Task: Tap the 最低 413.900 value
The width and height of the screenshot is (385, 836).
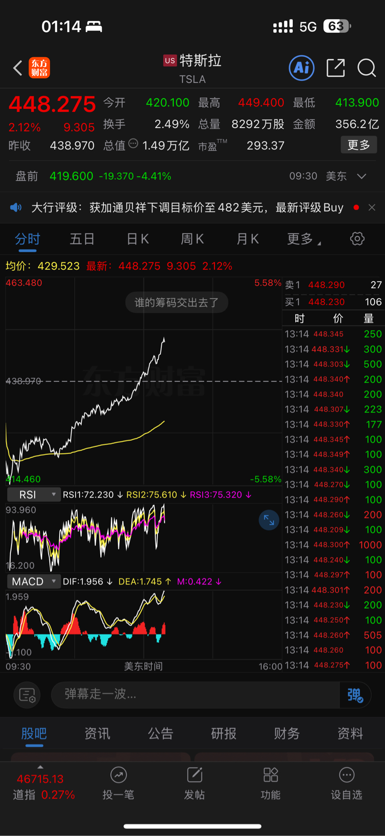Action: [357, 102]
